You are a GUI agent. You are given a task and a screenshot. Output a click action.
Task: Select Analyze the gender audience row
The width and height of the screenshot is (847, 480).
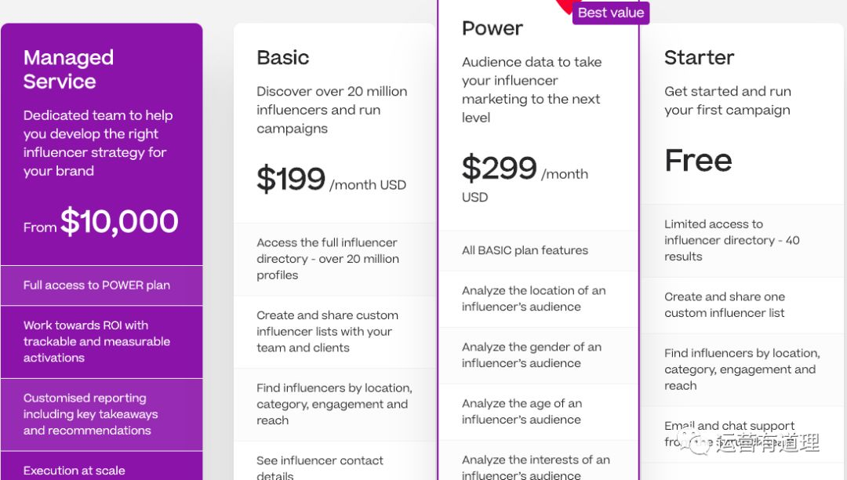539,355
